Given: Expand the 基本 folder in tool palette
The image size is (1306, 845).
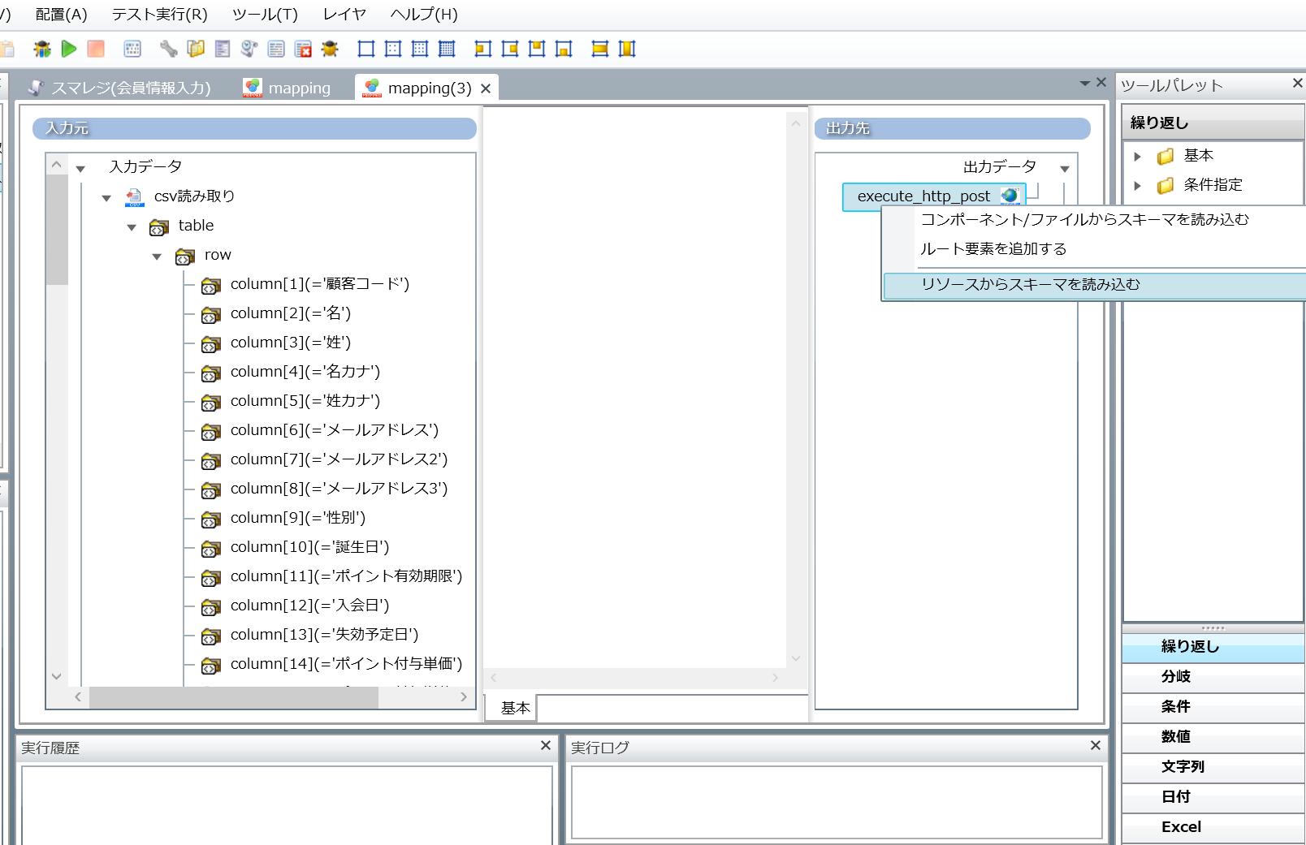Looking at the screenshot, I should tap(1138, 156).
